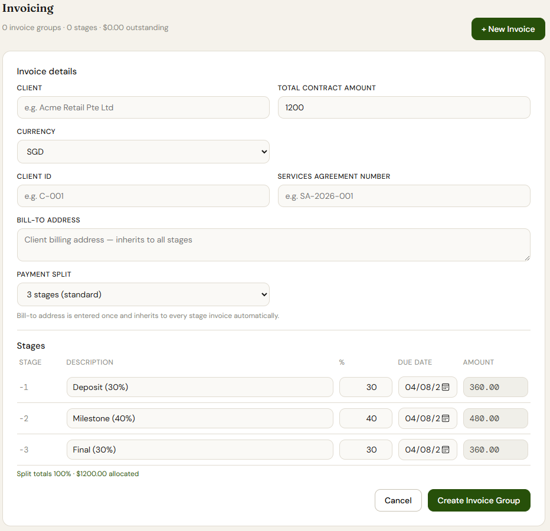Image resolution: width=550 pixels, height=531 pixels.
Task: Click the Bill-to address inheritance hint text
Action: point(148,316)
